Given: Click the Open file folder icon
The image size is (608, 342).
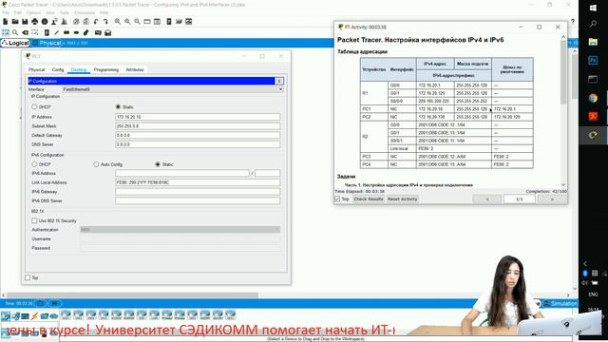Looking at the screenshot, I should click(x=15, y=22).
